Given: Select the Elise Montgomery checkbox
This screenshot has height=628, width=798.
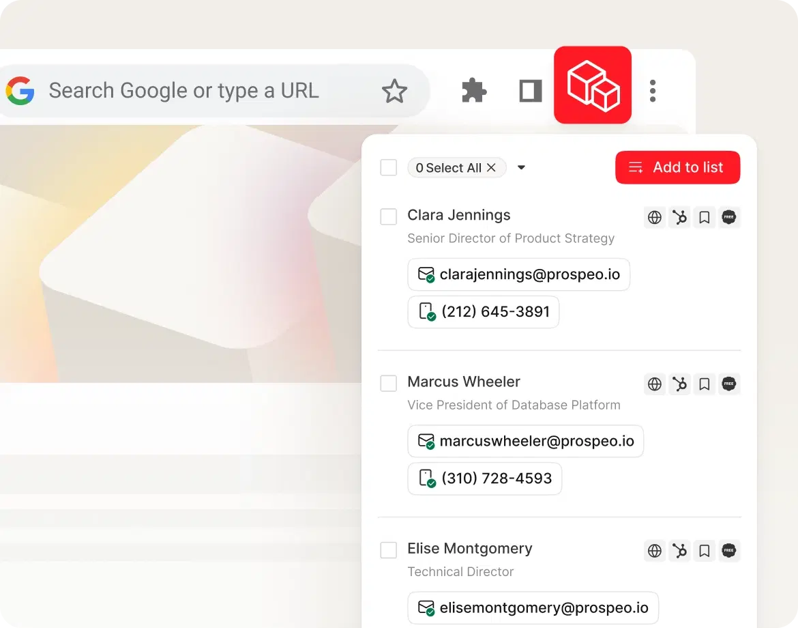Looking at the screenshot, I should click(x=389, y=550).
